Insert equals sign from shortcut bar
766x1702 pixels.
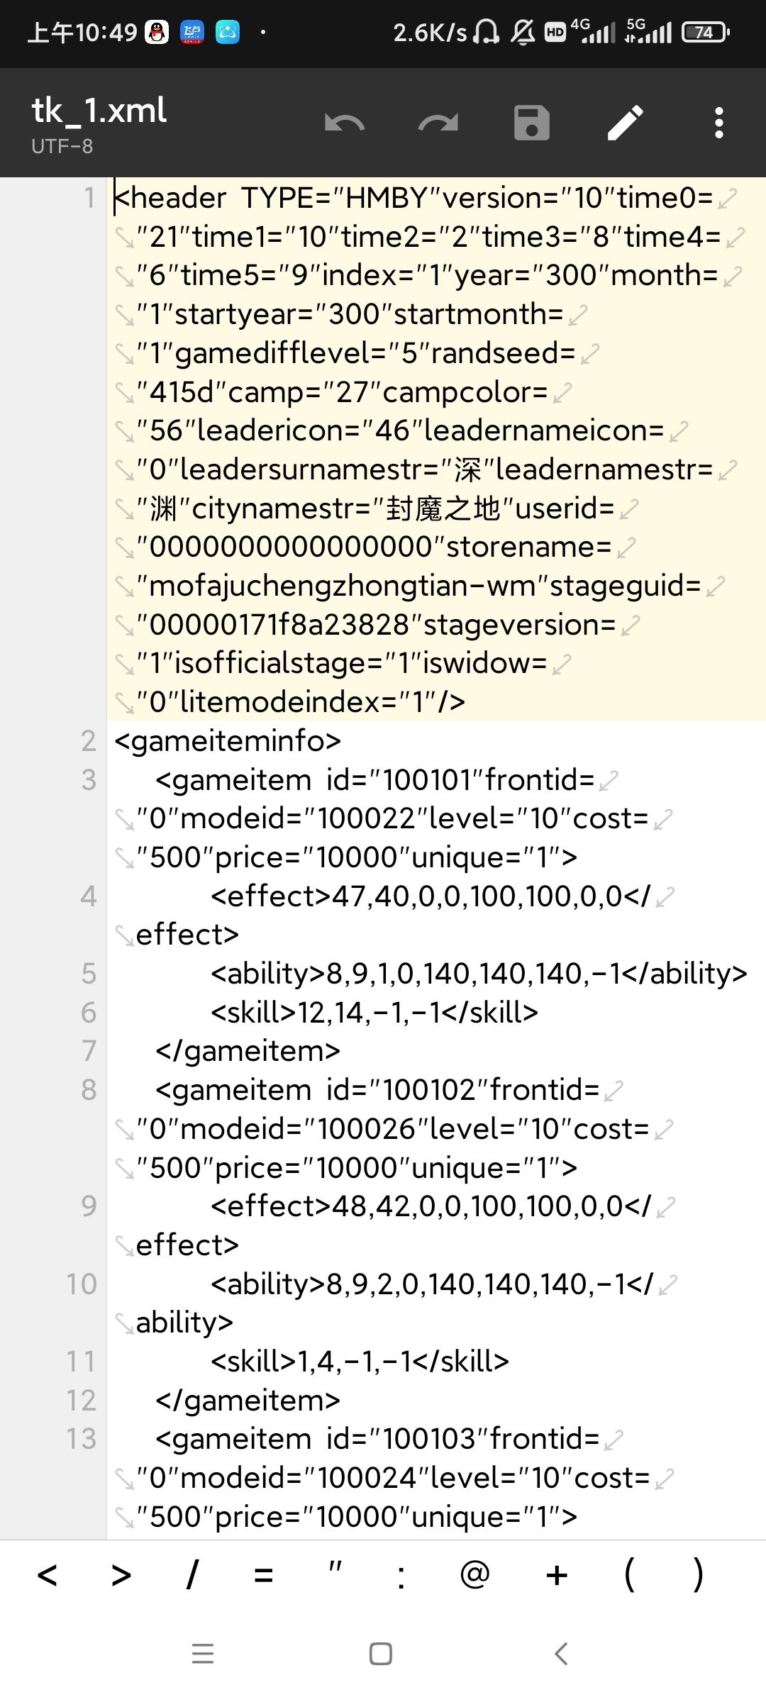point(264,1576)
